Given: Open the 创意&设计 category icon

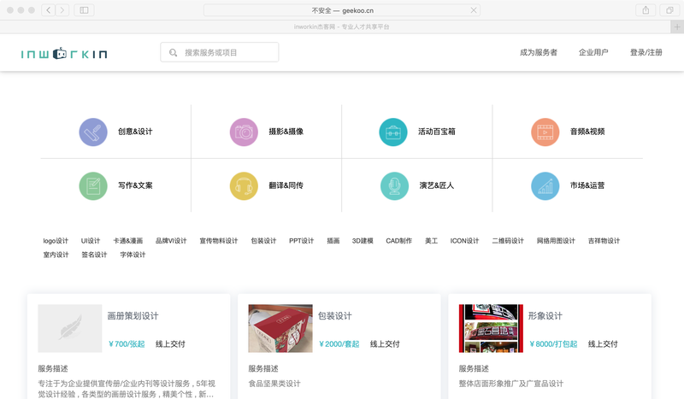Looking at the screenshot, I should (x=93, y=132).
